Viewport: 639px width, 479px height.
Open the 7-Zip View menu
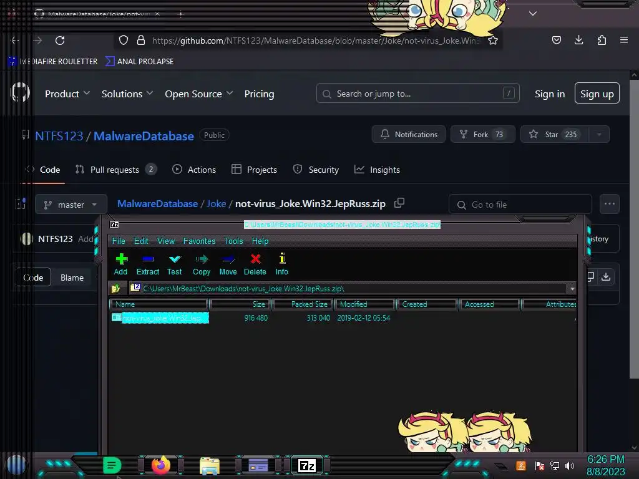coord(166,241)
